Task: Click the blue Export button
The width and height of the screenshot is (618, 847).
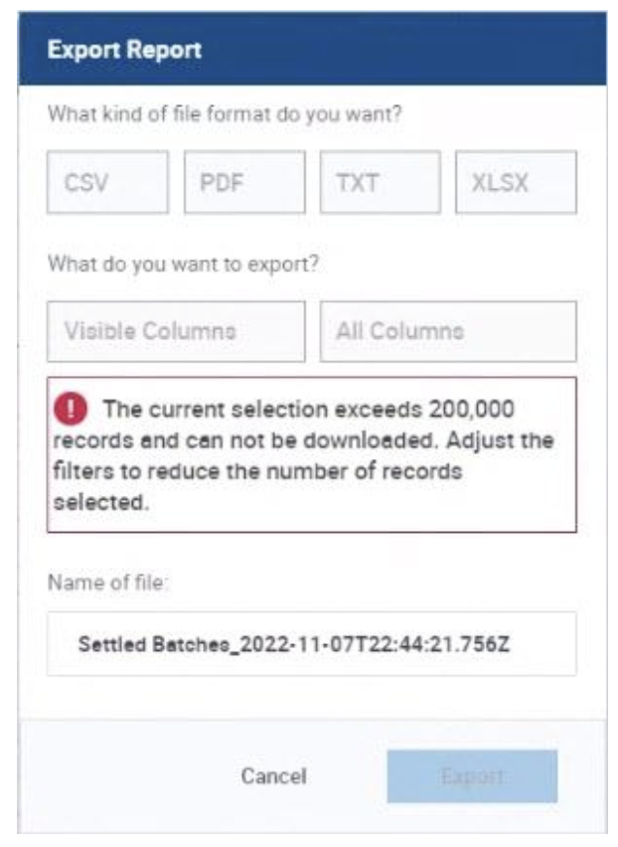Action: pyautogui.click(x=472, y=775)
